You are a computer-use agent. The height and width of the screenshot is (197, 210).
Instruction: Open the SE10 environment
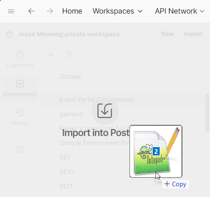click(66, 172)
